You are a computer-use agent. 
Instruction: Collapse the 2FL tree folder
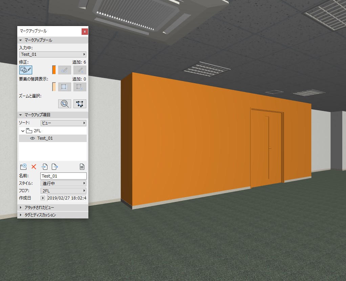pyautogui.click(x=23, y=131)
